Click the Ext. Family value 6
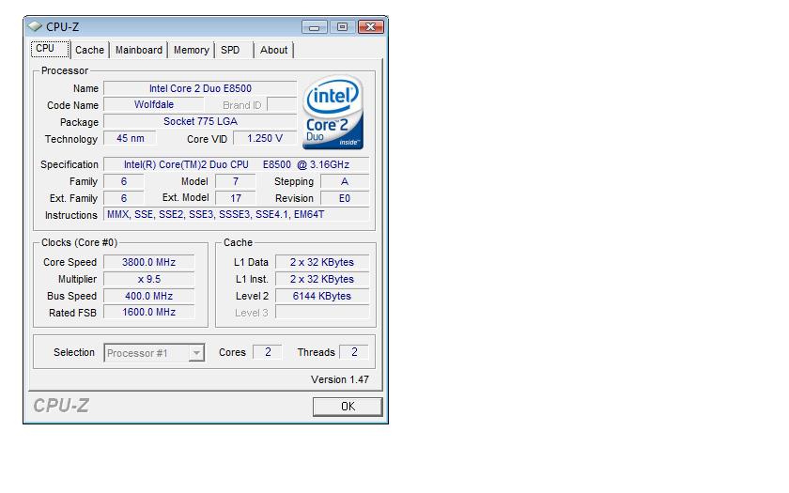The height and width of the screenshot is (493, 789). point(124,198)
